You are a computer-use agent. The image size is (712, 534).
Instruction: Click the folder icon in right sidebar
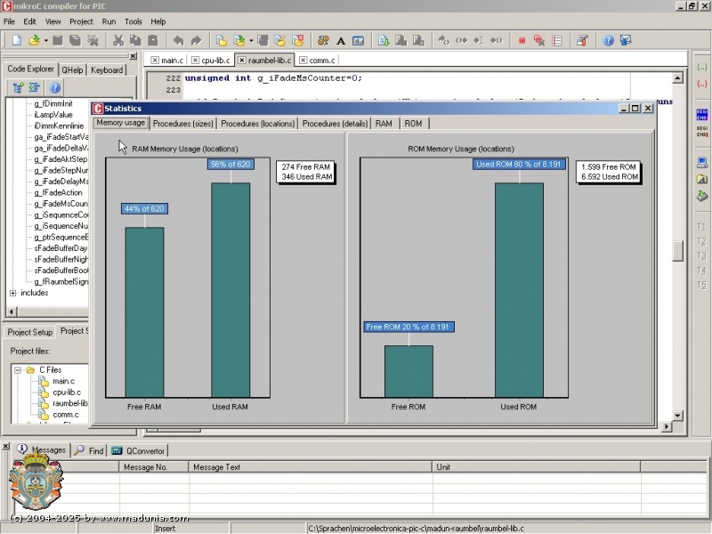[x=702, y=179]
